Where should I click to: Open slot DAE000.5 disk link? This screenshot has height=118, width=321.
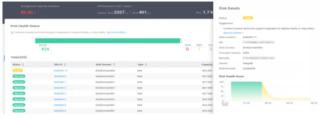[x=60, y=105]
